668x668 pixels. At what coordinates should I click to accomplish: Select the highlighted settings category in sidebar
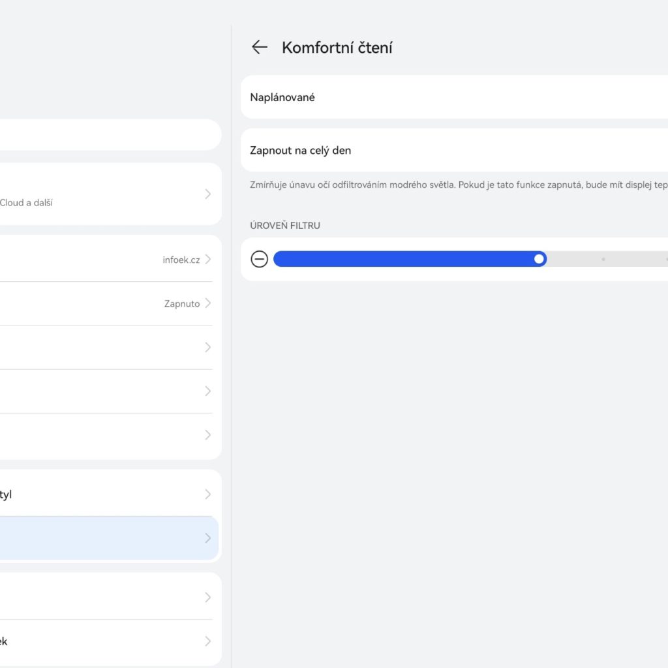coord(104,538)
